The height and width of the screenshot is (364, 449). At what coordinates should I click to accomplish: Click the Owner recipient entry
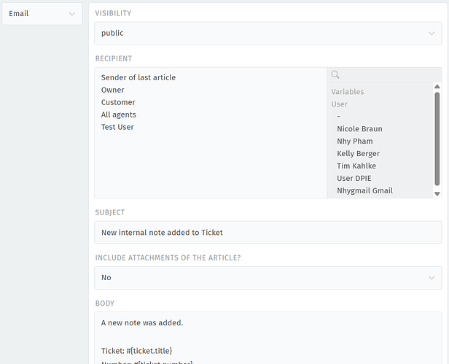[113, 90]
